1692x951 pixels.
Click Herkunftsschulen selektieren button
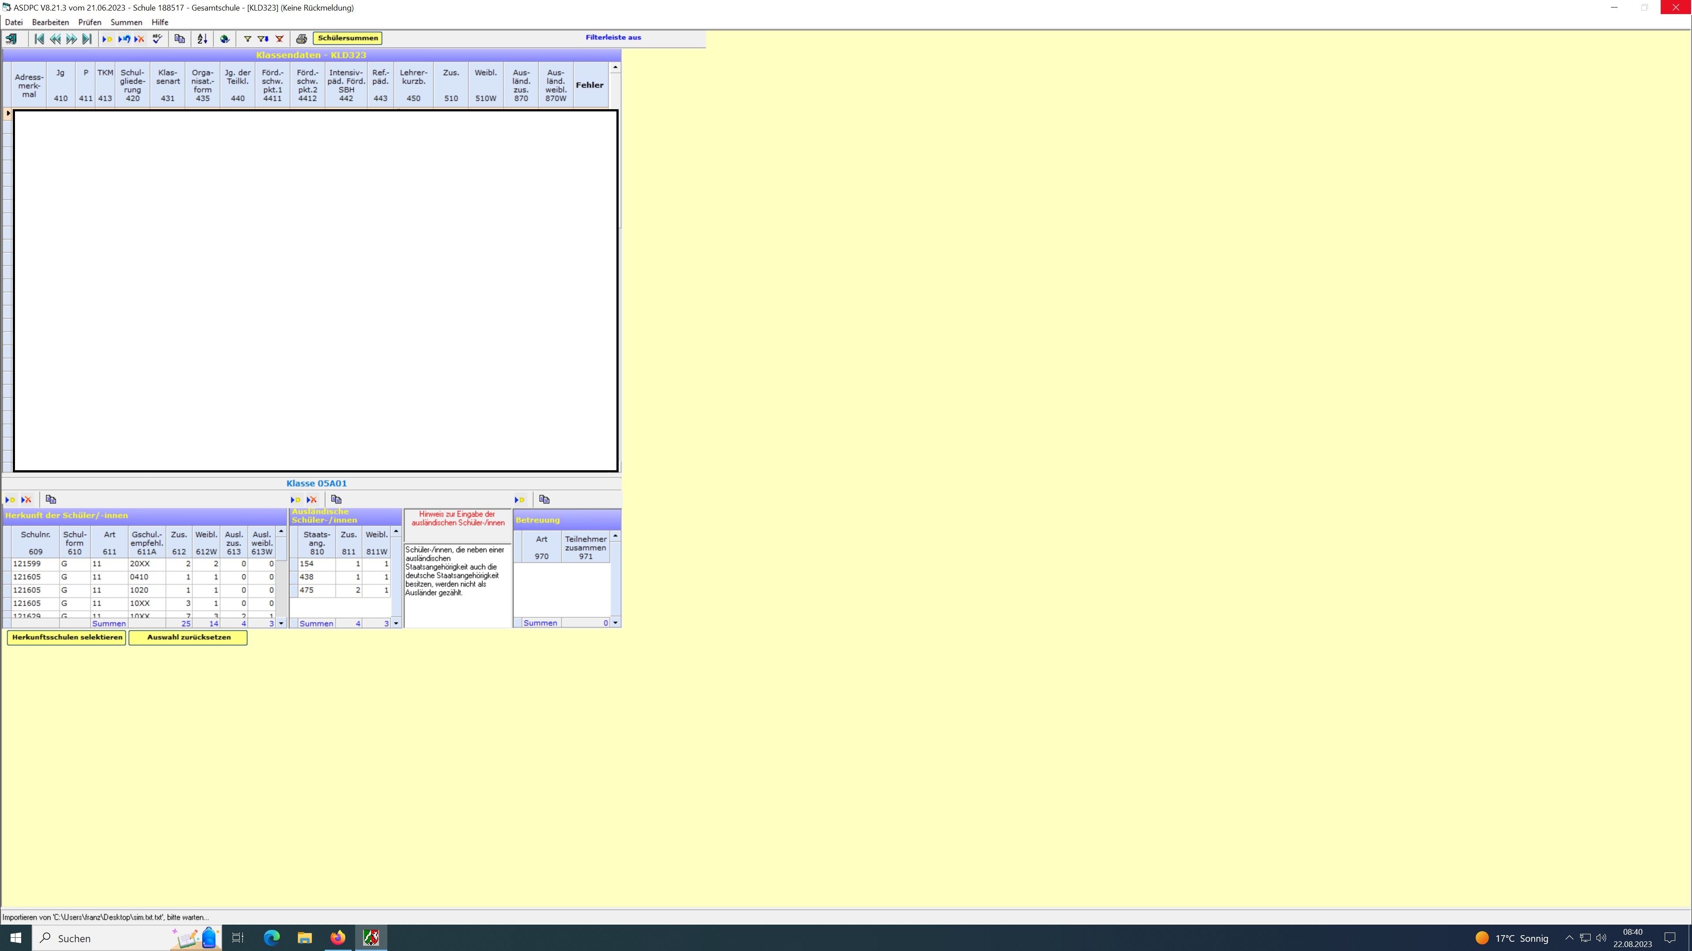pyautogui.click(x=67, y=638)
